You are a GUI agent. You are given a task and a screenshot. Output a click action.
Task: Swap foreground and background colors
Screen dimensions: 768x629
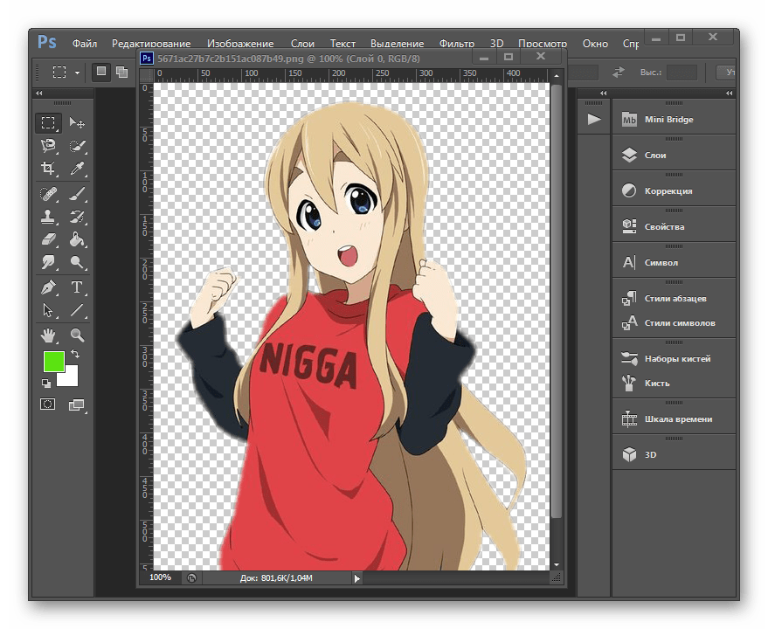(75, 354)
